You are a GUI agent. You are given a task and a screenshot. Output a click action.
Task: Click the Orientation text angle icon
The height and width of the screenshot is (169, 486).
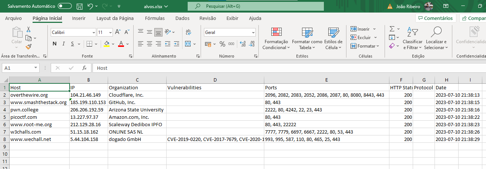[168, 32]
